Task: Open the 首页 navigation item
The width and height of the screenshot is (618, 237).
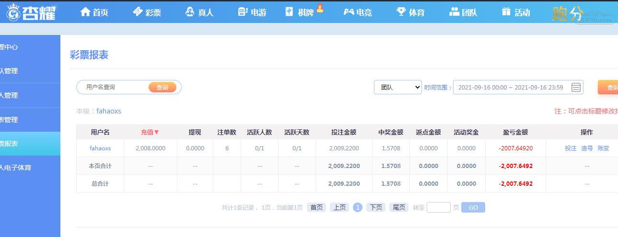Action: pos(101,13)
